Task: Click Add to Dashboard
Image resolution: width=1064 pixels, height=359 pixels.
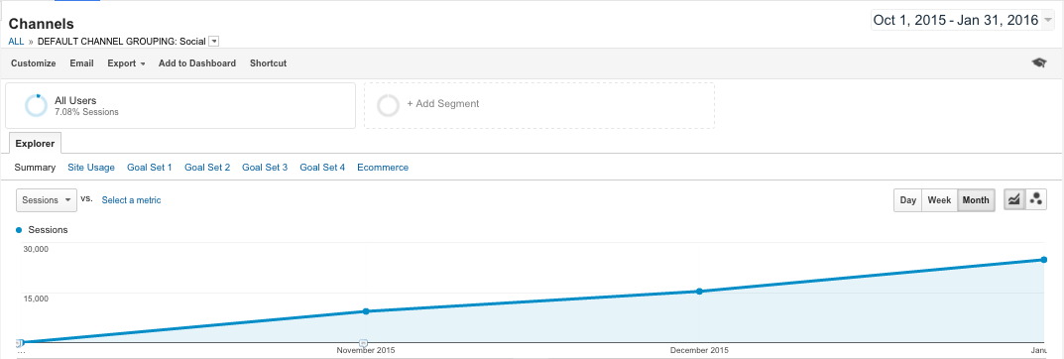Action: pos(196,63)
